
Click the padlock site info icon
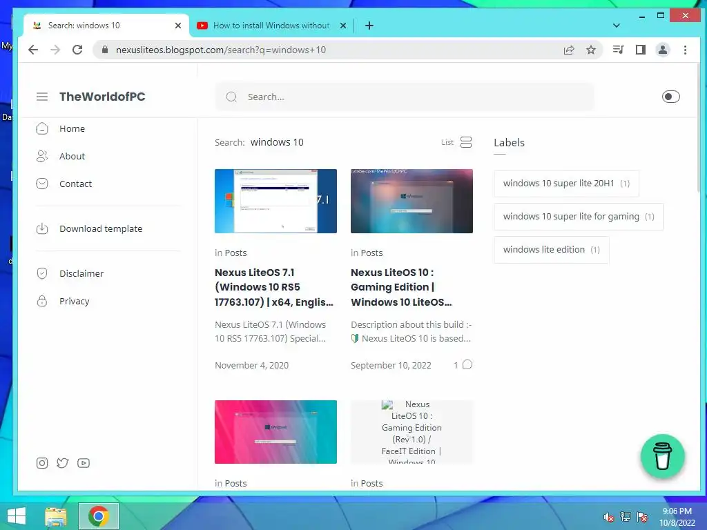pos(105,50)
